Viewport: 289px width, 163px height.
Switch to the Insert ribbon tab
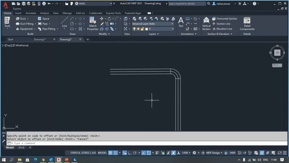(18, 13)
